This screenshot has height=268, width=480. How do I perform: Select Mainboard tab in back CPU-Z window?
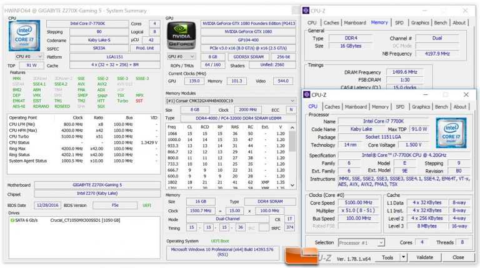pos(355,22)
